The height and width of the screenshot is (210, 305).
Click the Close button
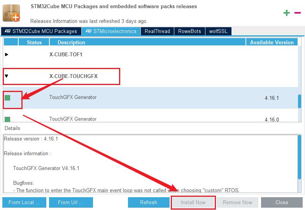coord(282,203)
